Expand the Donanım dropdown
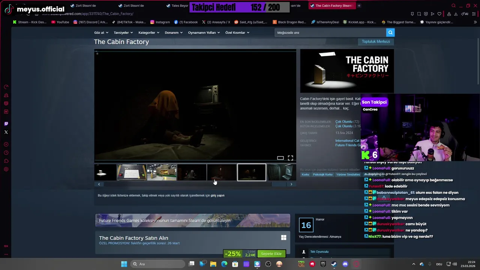480x270 pixels. tap(174, 33)
